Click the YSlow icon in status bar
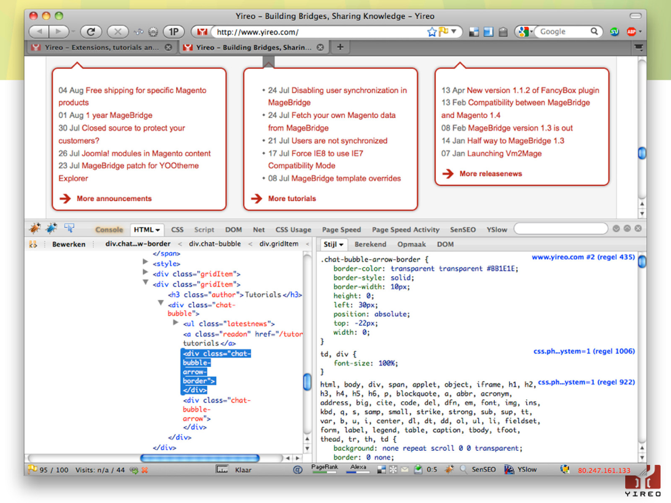The image size is (671, 503). (x=509, y=470)
